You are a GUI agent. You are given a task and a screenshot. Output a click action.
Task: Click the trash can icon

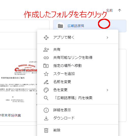pos(46,130)
